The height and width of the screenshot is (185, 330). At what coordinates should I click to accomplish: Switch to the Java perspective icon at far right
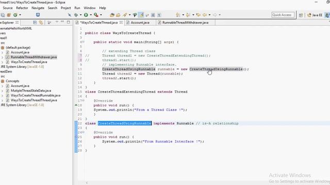pyautogui.click(x=327, y=15)
